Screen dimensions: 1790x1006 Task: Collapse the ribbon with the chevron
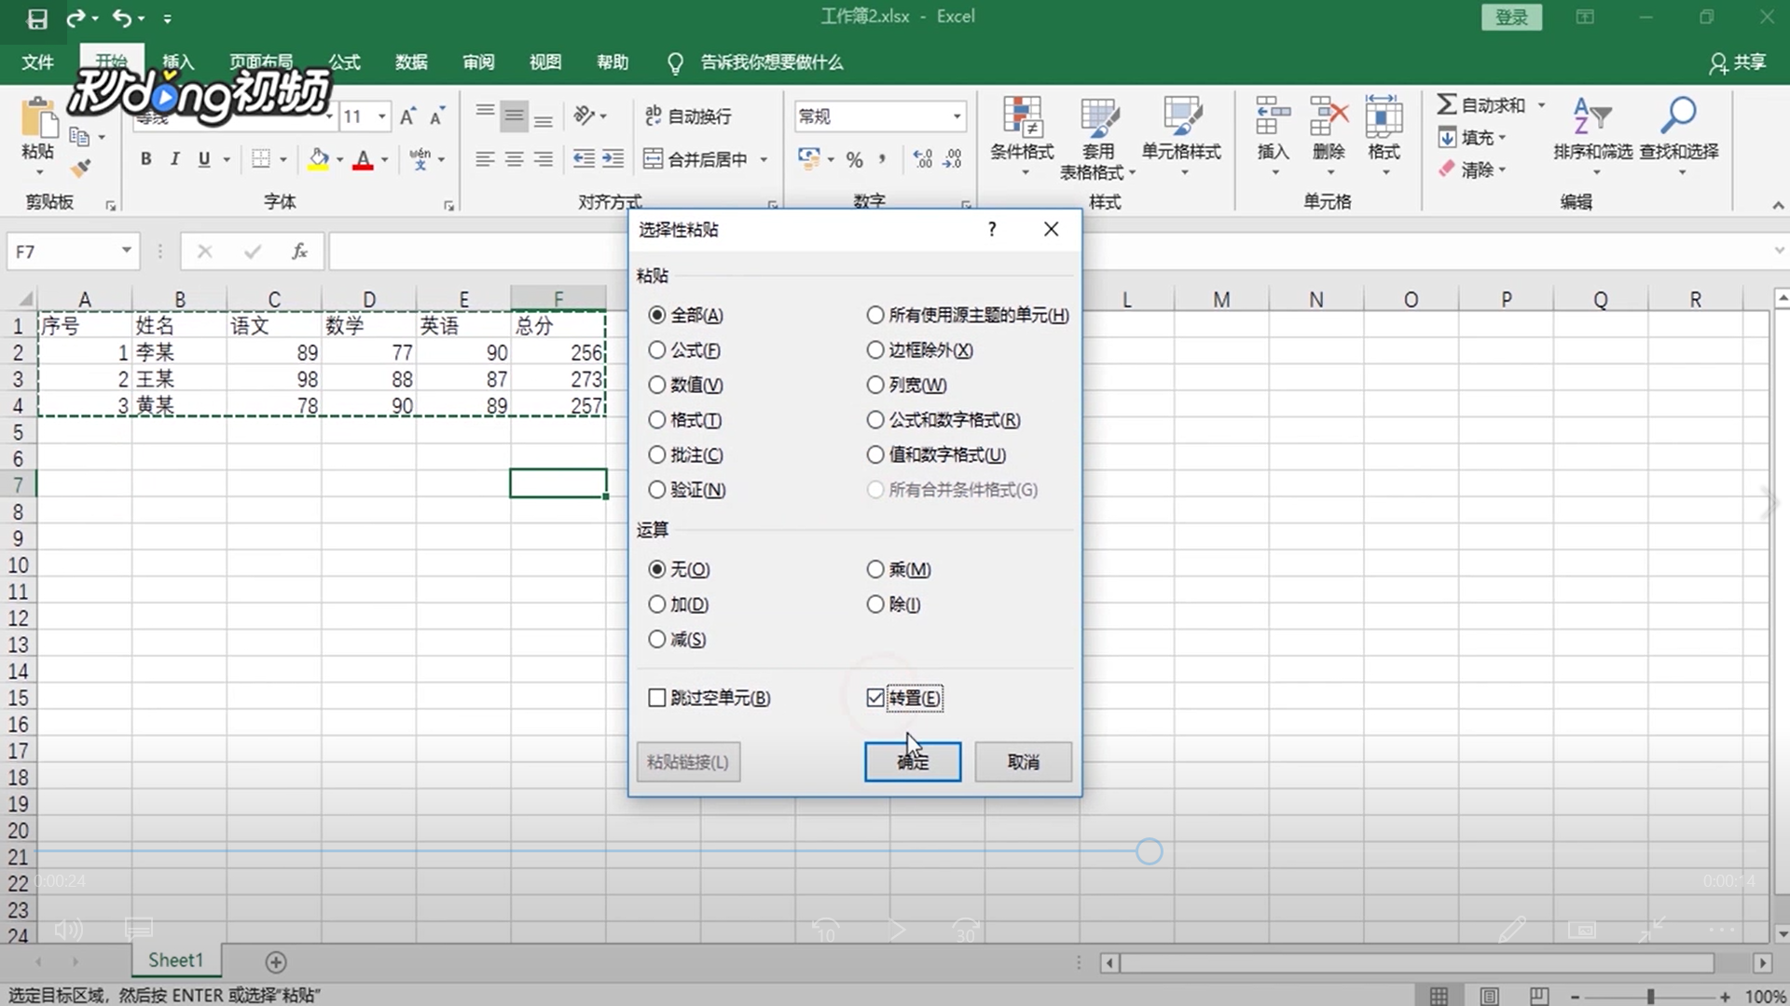1778,205
